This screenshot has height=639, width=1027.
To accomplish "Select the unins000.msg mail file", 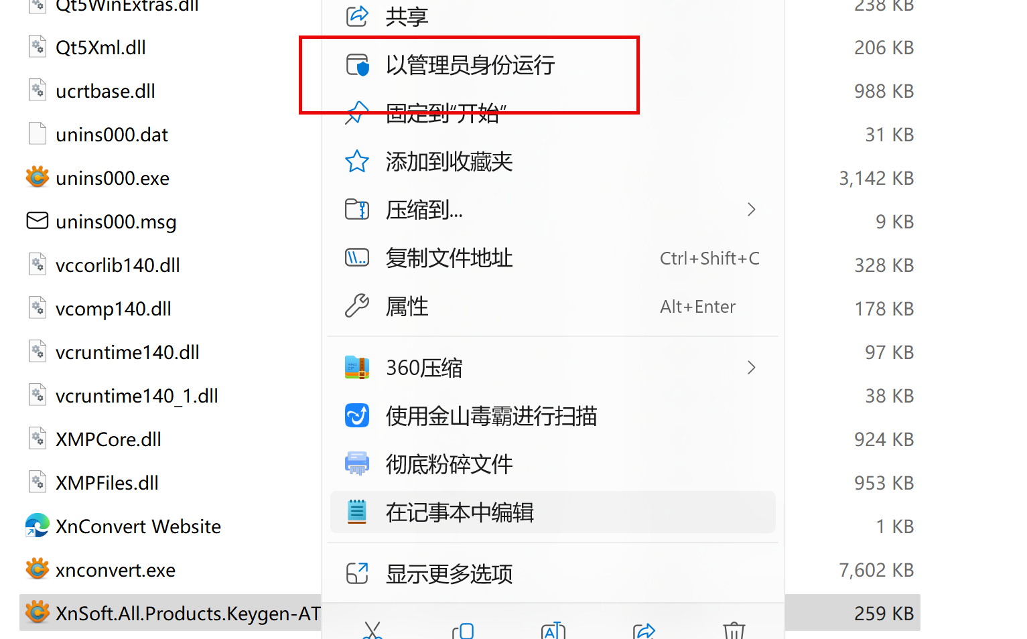I will point(116,222).
